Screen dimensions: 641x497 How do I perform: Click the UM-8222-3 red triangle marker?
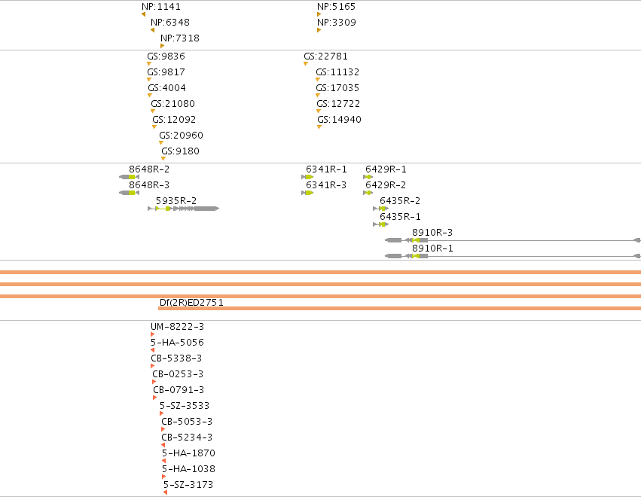coord(152,334)
